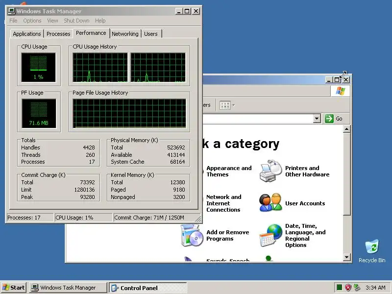Minimize the Task Manager window
The height and width of the screenshot is (294, 392).
(178, 11)
